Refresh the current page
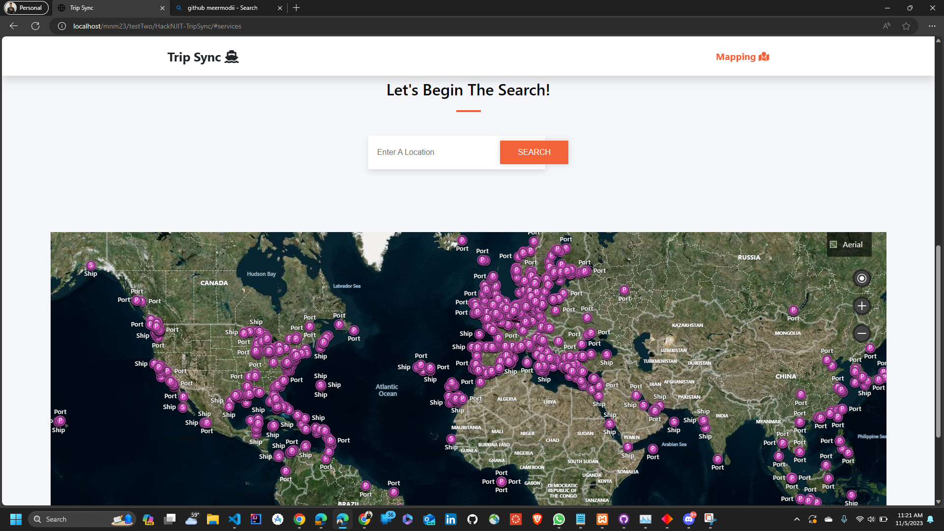This screenshot has width=944, height=531. pyautogui.click(x=35, y=26)
